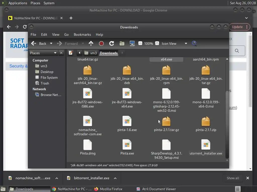Open the View menu
The height and width of the screenshot is (192, 257).
[56, 34]
